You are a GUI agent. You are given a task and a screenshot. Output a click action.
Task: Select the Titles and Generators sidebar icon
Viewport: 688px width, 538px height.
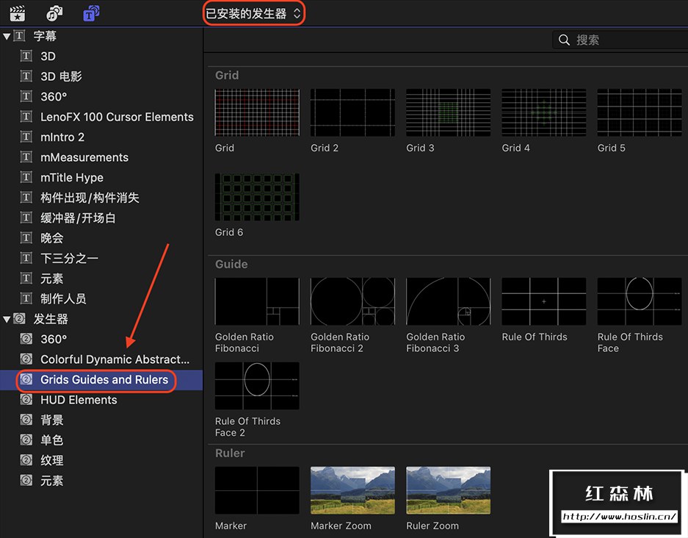click(x=92, y=12)
